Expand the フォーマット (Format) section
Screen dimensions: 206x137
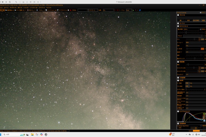coord(178,23)
